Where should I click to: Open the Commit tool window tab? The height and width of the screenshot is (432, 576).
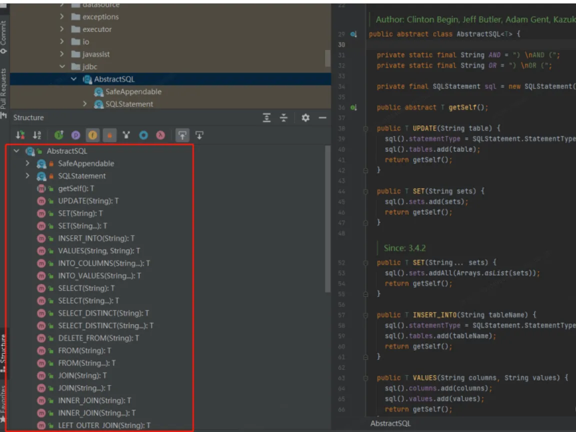[3, 36]
